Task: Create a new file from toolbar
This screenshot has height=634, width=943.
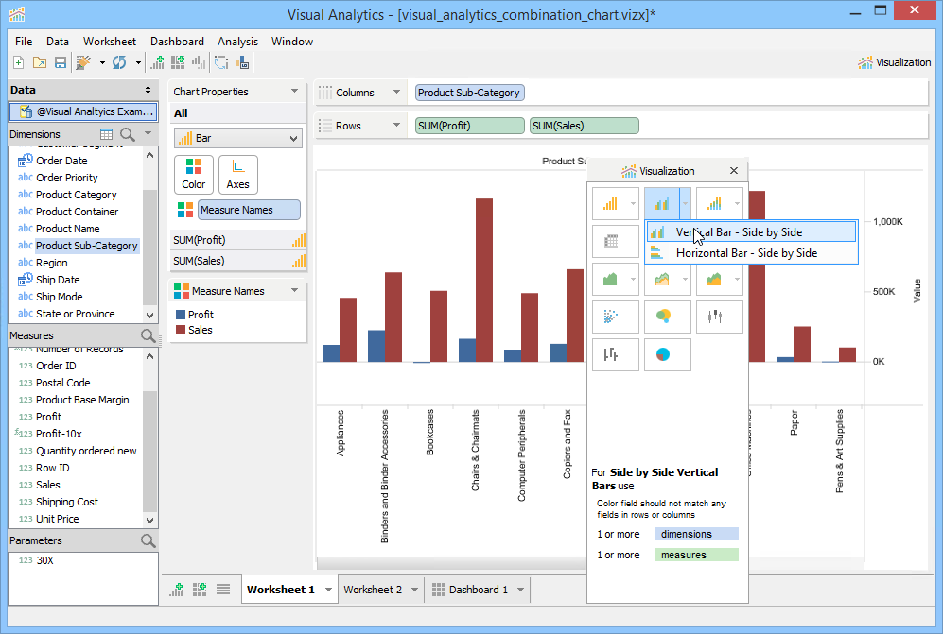Action: tap(19, 62)
